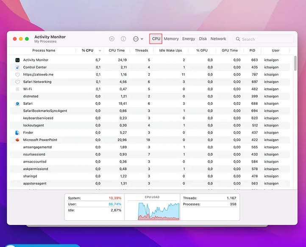Select the https://zaloweb.me process row
The width and height of the screenshot is (306, 247).
(x=150, y=75)
